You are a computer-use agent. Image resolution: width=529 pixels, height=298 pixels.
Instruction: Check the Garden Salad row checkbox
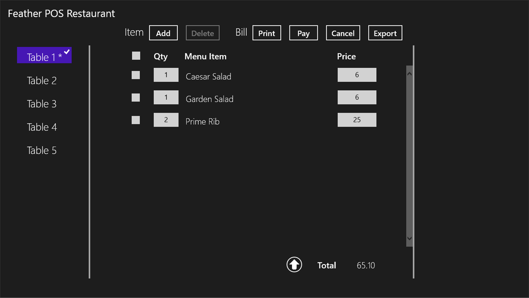[x=136, y=97]
